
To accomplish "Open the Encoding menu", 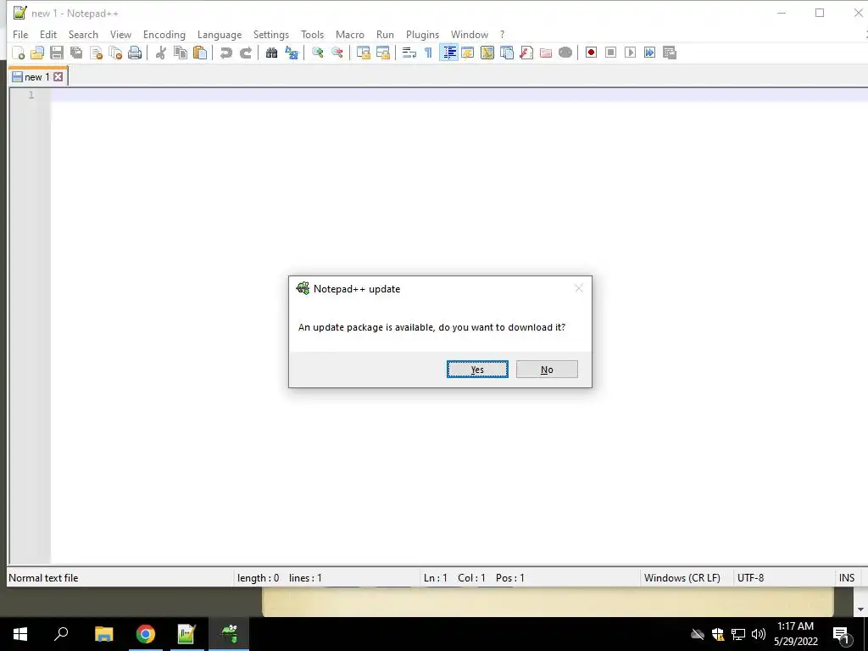I will click(164, 34).
